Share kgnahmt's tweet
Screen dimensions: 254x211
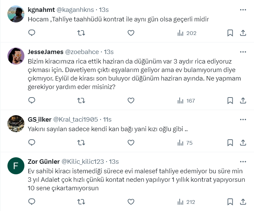(x=243, y=33)
